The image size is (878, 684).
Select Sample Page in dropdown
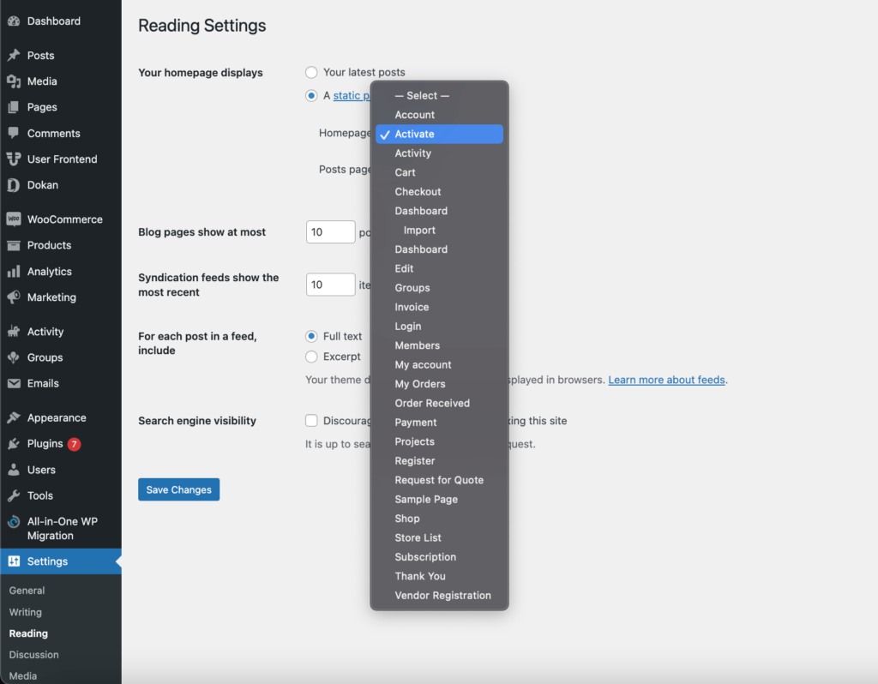click(440, 500)
